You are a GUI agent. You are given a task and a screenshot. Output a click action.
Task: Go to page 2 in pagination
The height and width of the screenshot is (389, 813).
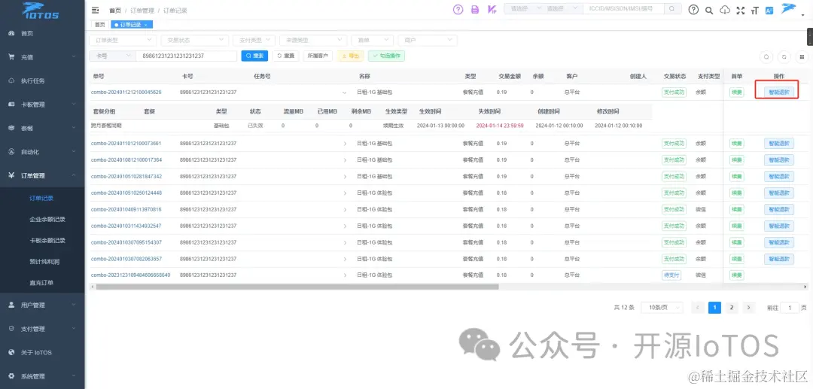point(731,308)
